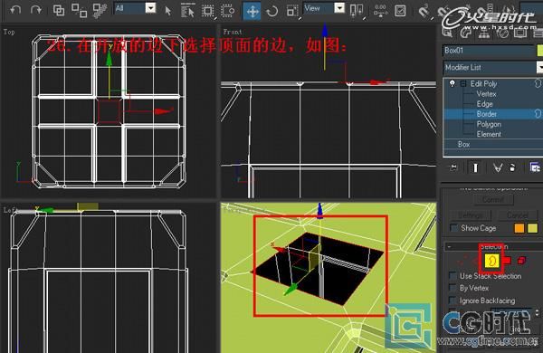Screen dimensions: 543x353
Task: Click the Select and Manipulate icon
Action: coord(380,11)
